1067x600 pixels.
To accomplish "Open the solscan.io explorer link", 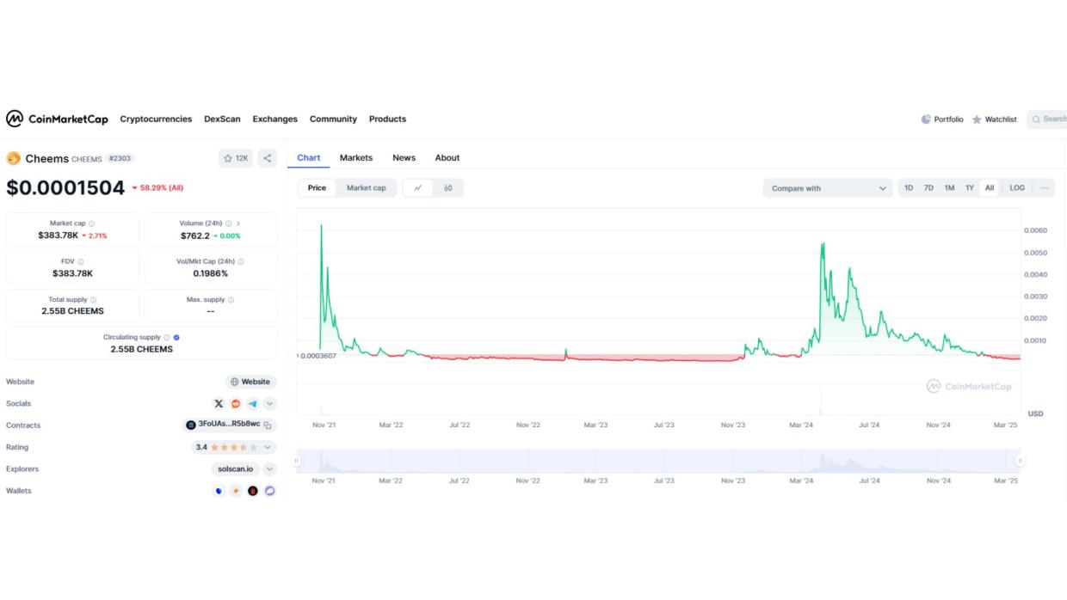I will pyautogui.click(x=235, y=469).
